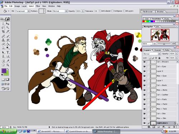Click the Jump to ImageReady button
Screen dimensions: 179x134
[x=5, y=89]
